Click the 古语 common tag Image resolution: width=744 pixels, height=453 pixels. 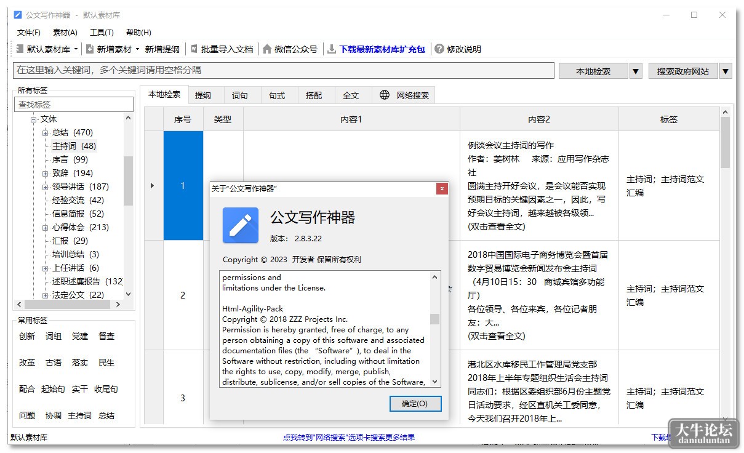pos(54,363)
